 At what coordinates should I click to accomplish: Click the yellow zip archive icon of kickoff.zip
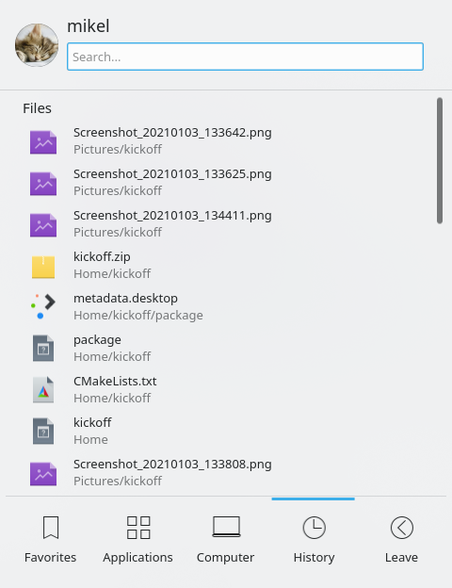[x=43, y=267]
